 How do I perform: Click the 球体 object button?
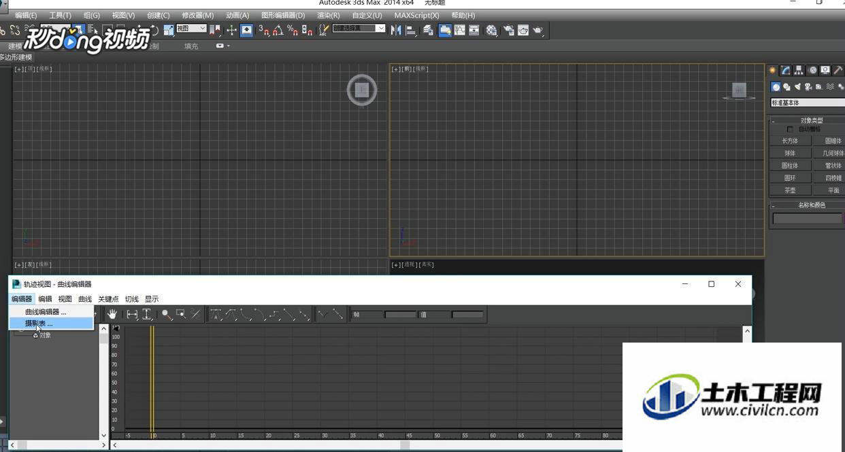tap(790, 153)
